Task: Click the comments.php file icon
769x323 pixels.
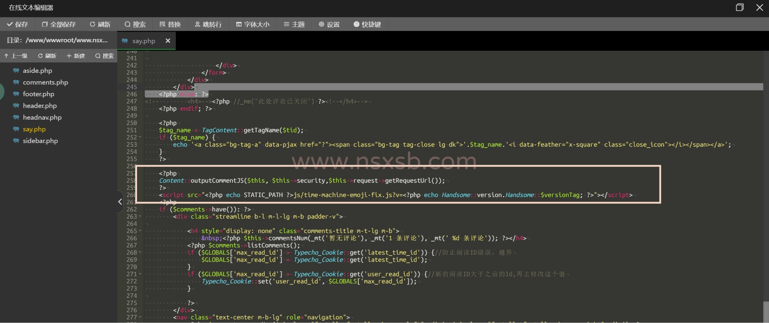Action: 16,82
